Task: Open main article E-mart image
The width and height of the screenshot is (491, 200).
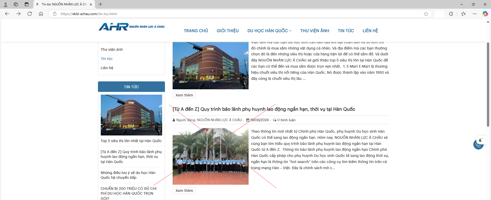Action: pos(210,66)
